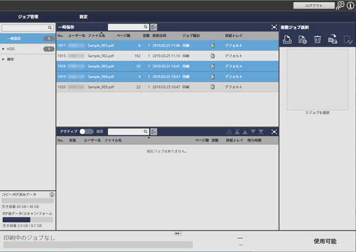Click the multi-job preview thumbnail area
The image size is (356, 252).
pyautogui.click(x=317, y=80)
